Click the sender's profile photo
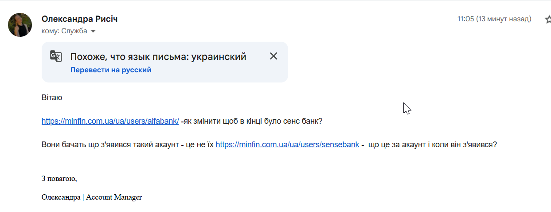Viewport: 551px width, 212px height. point(20,25)
